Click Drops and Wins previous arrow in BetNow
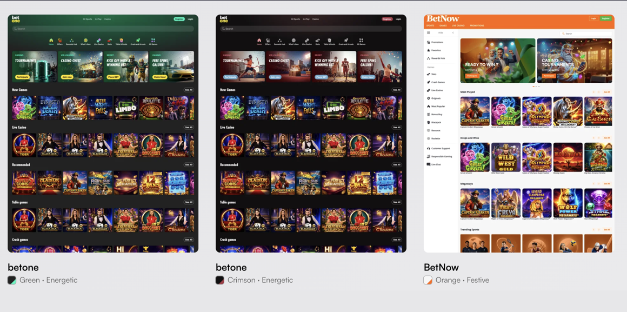627x312 pixels. point(593,138)
